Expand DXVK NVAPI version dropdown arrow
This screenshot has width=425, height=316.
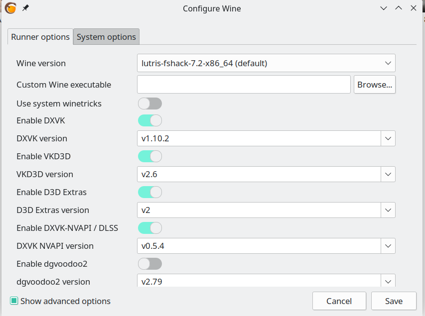[388, 246]
